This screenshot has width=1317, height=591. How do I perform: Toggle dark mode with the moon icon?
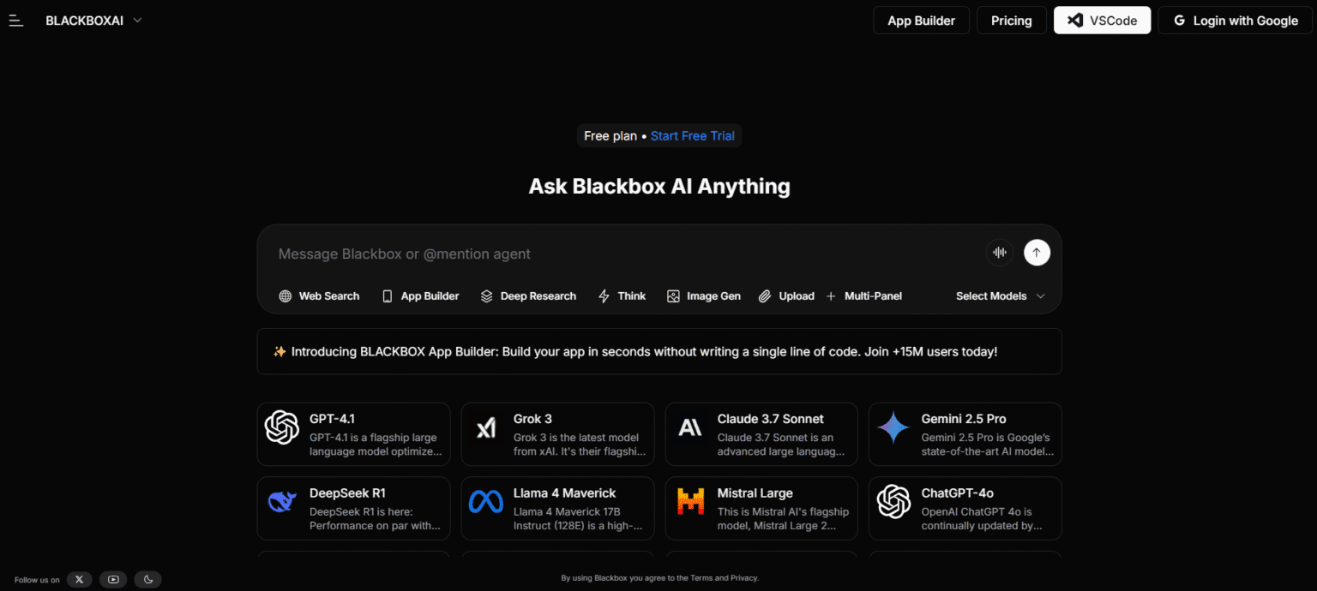147,579
